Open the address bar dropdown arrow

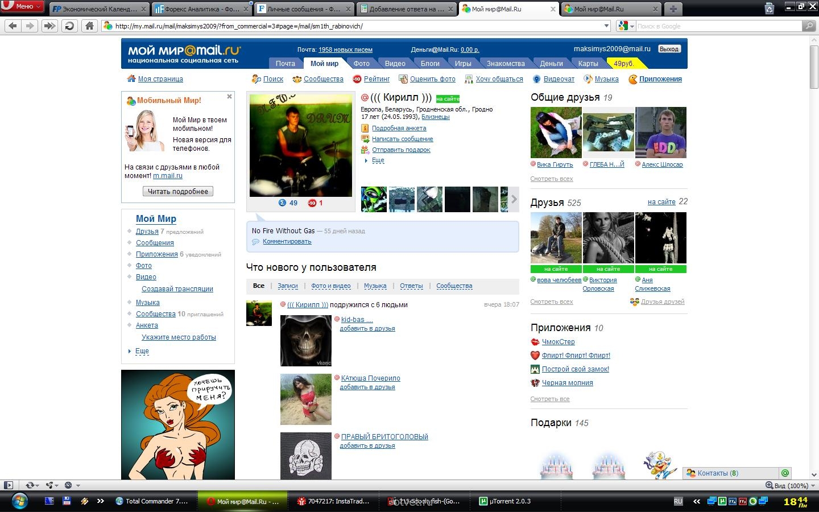pyautogui.click(x=606, y=26)
